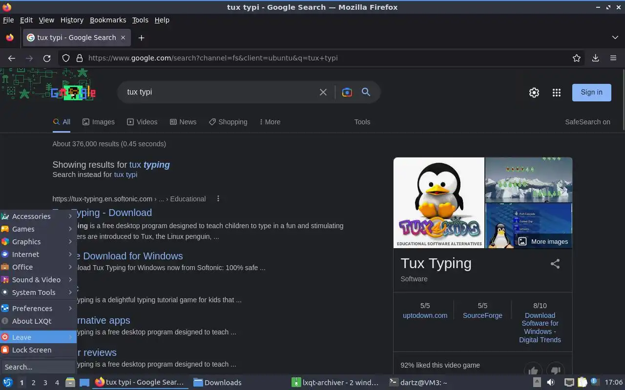Click the thumbs up like button
Image resolution: width=625 pixels, height=390 pixels.
click(533, 371)
